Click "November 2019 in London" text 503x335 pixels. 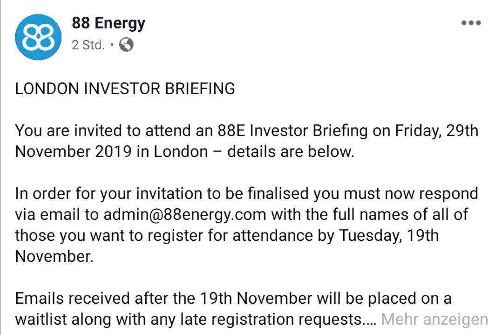click(111, 152)
